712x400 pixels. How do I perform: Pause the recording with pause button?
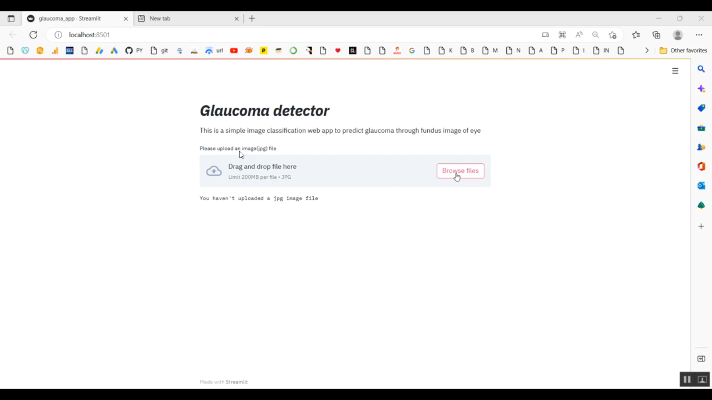point(687,380)
